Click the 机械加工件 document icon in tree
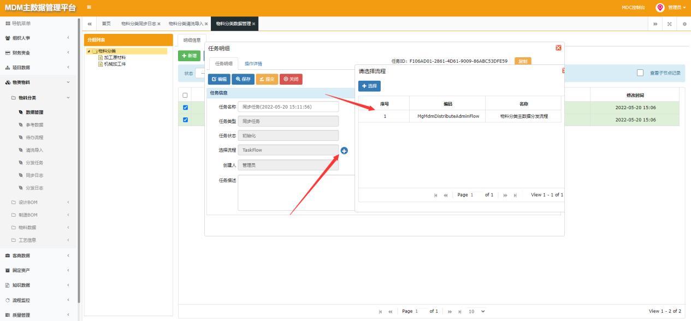This screenshot has height=321, width=691. (x=100, y=64)
